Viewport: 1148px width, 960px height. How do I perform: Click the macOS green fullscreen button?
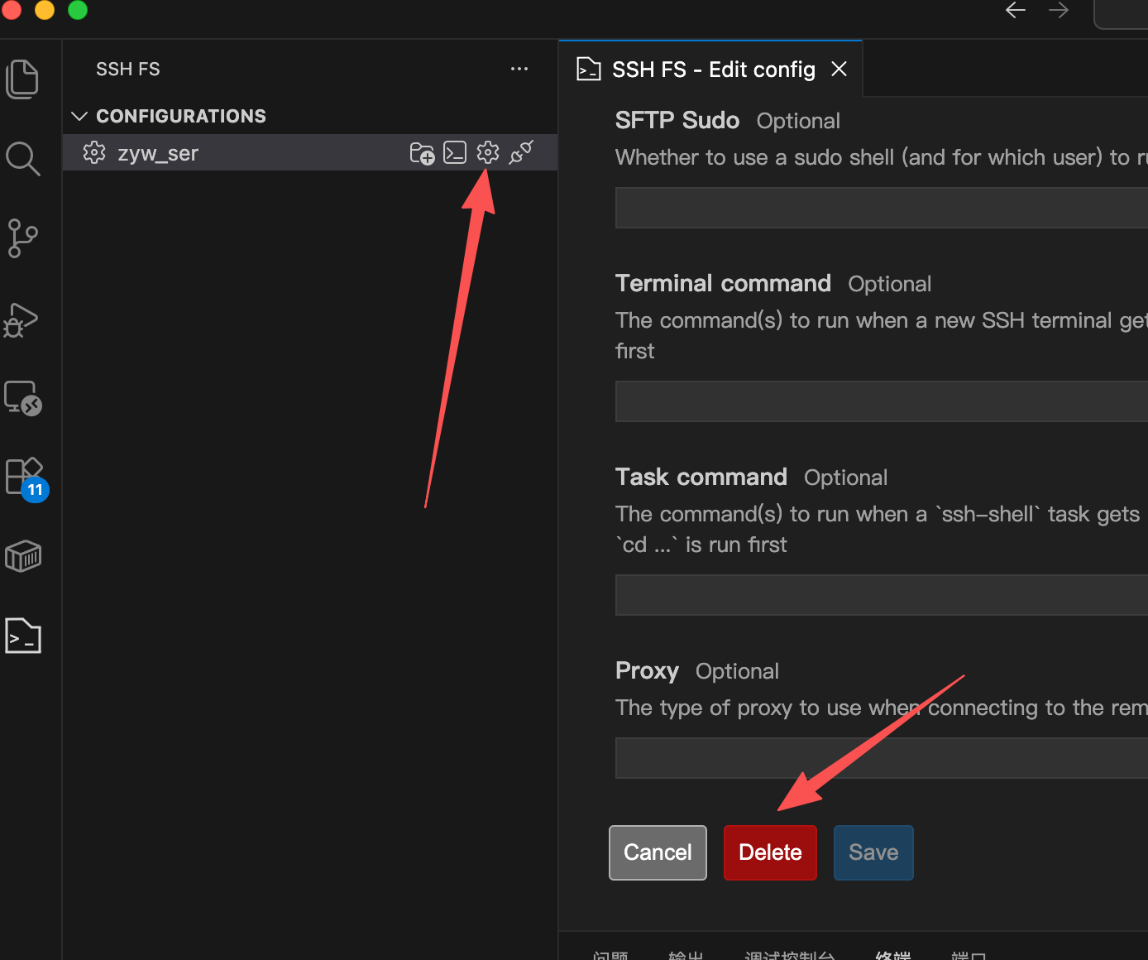click(x=78, y=9)
